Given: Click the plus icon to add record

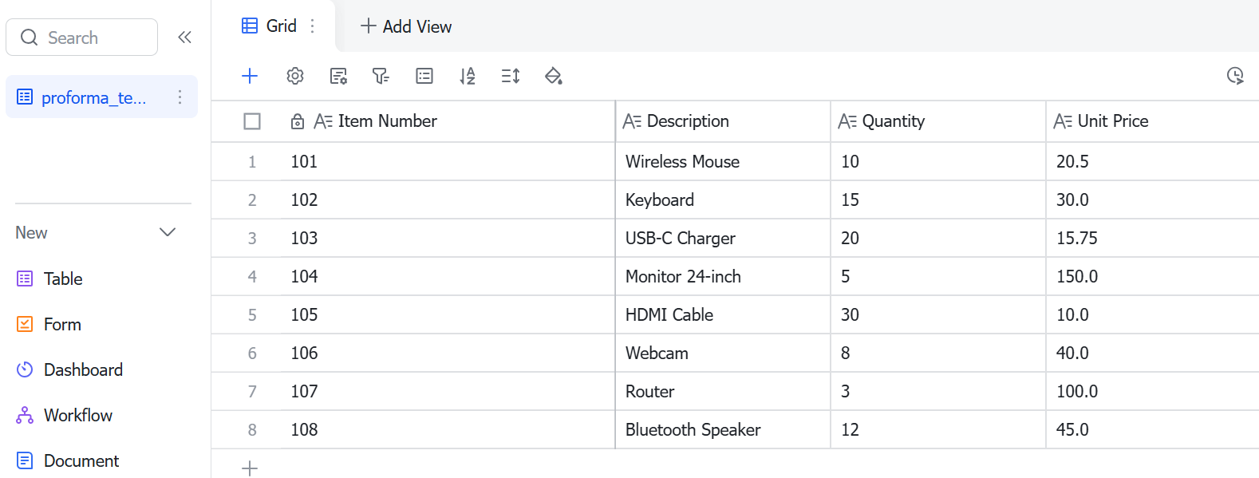Looking at the screenshot, I should click(250, 76).
